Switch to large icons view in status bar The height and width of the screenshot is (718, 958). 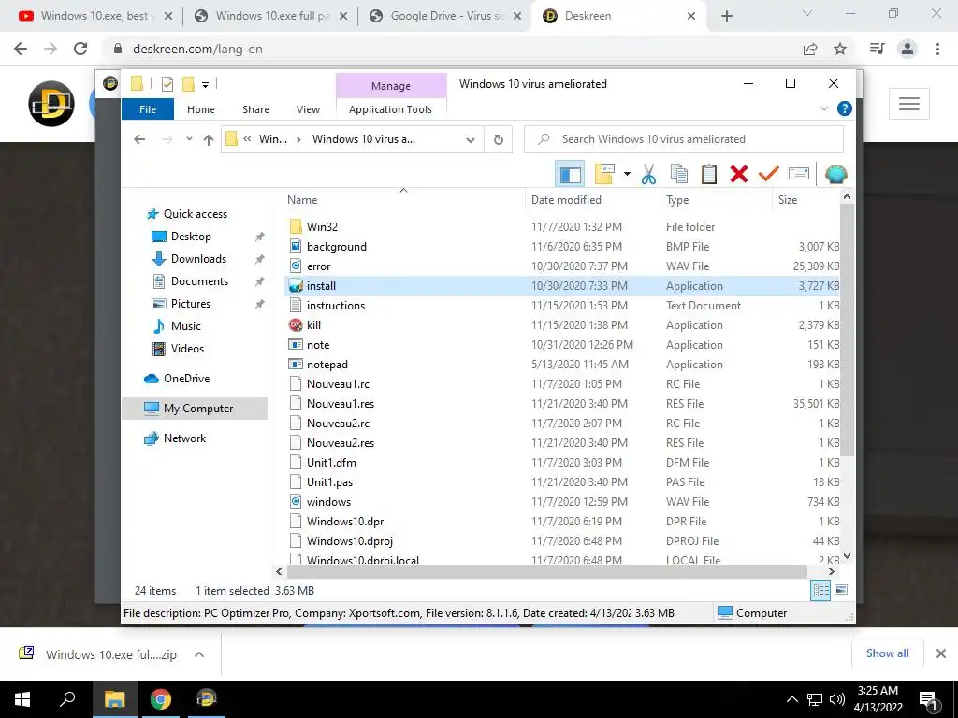[841, 590]
